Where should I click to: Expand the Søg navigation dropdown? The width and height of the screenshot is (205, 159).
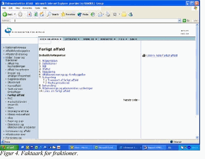point(133,39)
